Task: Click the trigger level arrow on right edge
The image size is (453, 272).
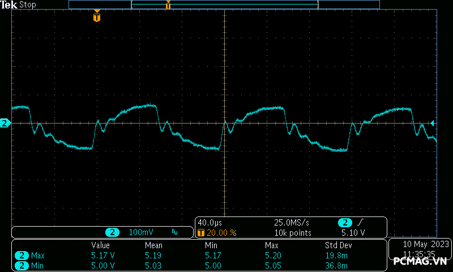Action: (x=433, y=123)
